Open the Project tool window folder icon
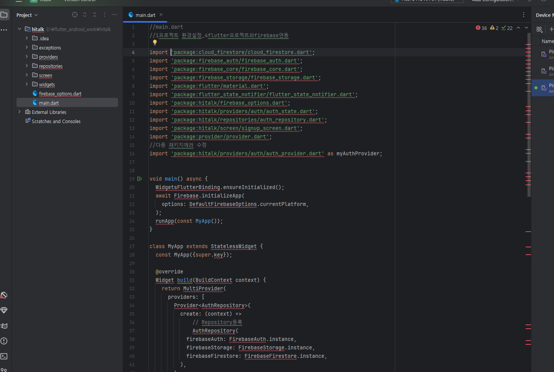This screenshot has width=554, height=372. (x=4, y=15)
